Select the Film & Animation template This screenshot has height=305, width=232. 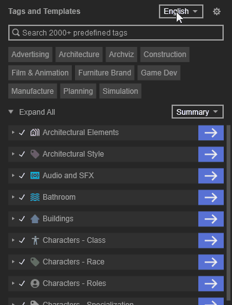(x=40, y=73)
